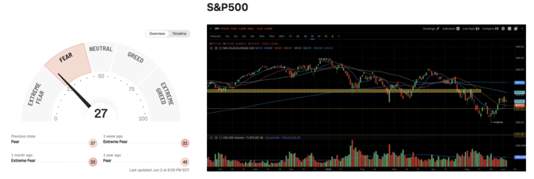Click the '1 month ago' Extreme Fear label
Screen dimensions: 534x179
(23, 160)
